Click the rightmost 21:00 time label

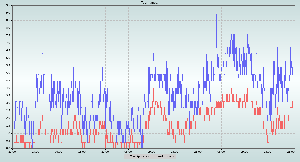(291, 151)
